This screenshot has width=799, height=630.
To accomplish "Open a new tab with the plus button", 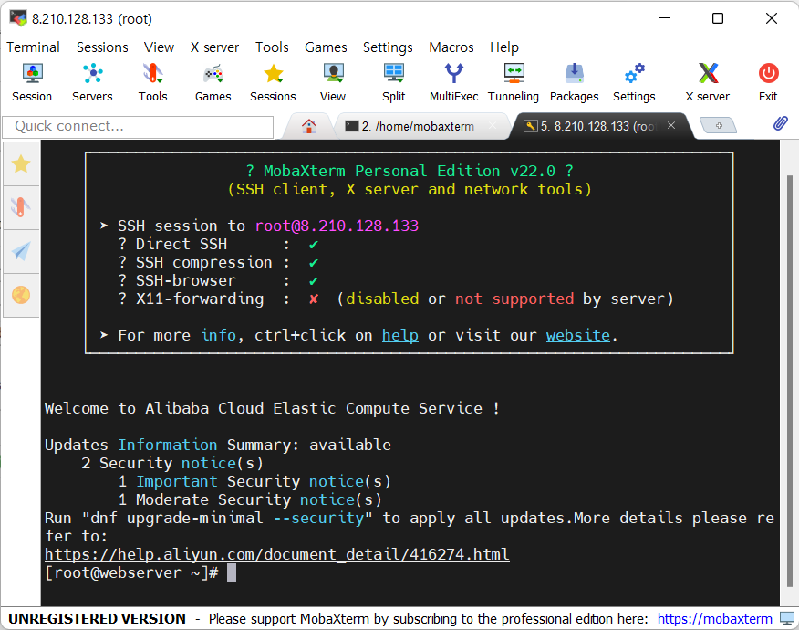I will 719,125.
